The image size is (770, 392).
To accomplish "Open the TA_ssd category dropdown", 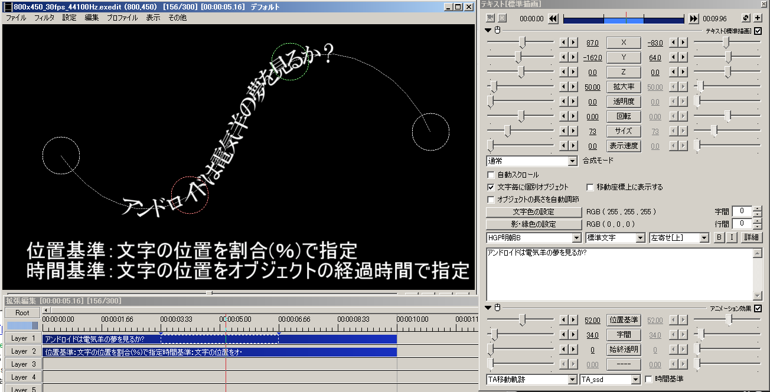I will pos(610,379).
